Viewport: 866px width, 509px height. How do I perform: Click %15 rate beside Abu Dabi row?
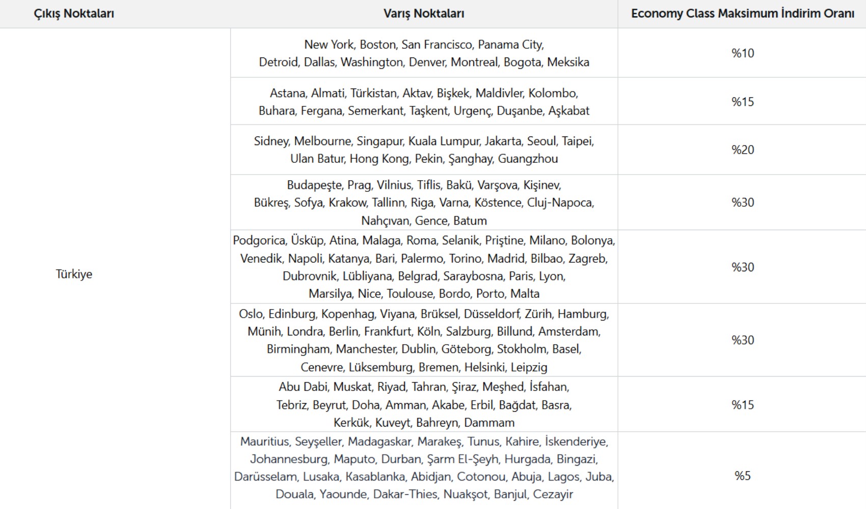pyautogui.click(x=742, y=405)
